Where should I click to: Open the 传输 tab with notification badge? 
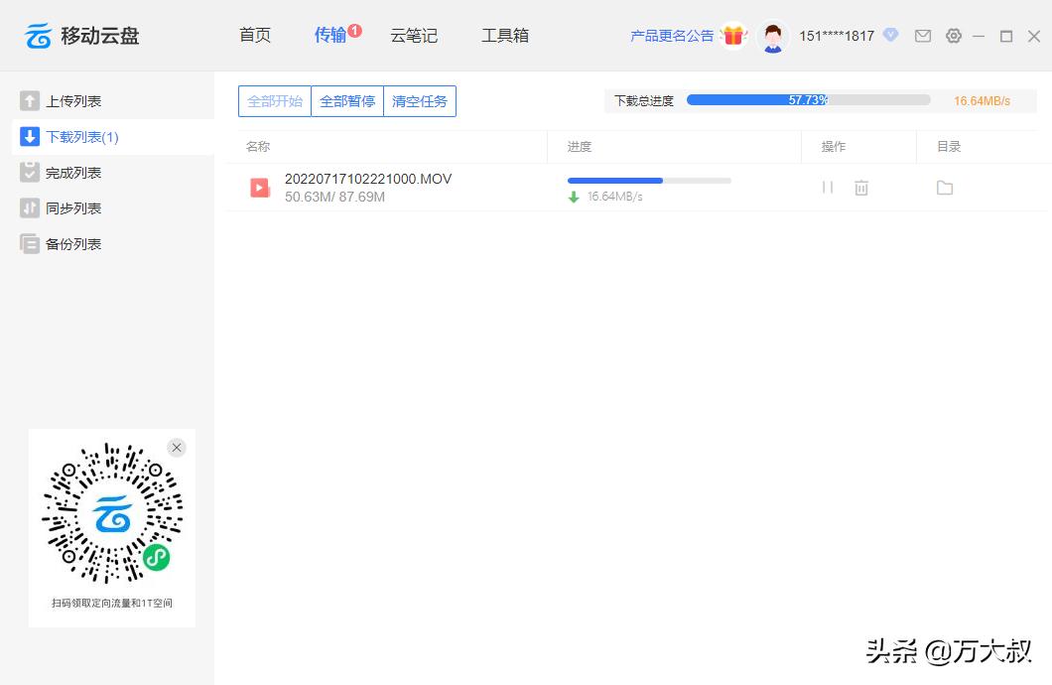coord(330,35)
